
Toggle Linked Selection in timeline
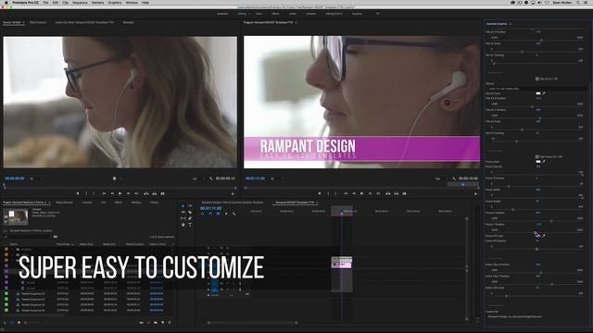219,214
